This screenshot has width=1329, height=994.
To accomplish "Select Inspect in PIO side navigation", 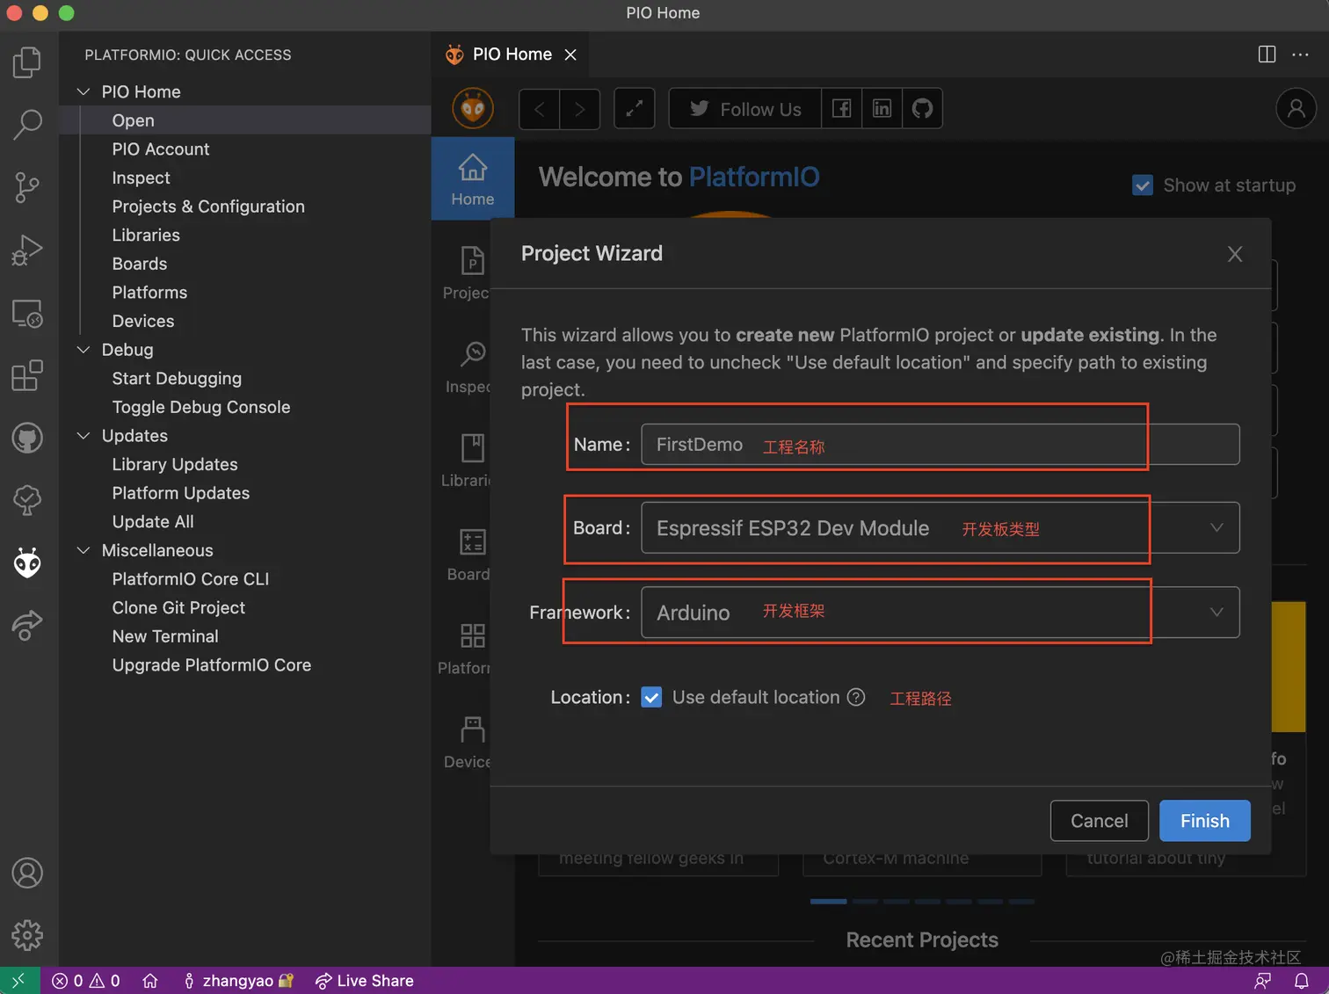I will click(x=468, y=366).
